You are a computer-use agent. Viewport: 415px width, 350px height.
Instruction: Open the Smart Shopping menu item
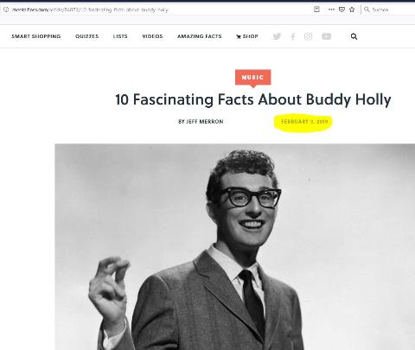tap(36, 36)
